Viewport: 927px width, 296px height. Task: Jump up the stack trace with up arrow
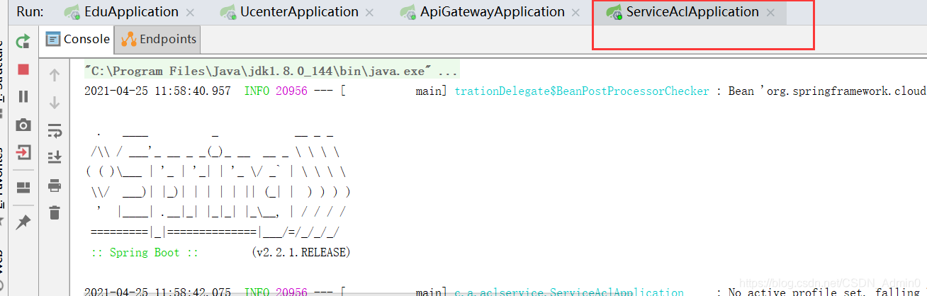55,75
